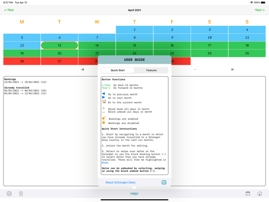The width and height of the screenshot is (269, 202).
Task: Click the print icon in bottom-left toolbar
Action: (x=9, y=194)
